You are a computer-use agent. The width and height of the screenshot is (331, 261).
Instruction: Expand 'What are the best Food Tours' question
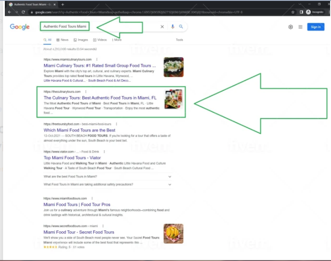(x=107, y=176)
